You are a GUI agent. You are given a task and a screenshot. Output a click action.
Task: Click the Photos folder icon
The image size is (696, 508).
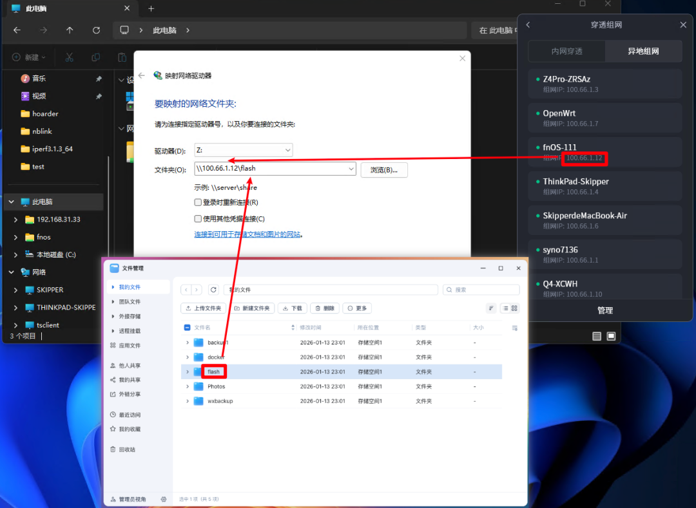198,386
